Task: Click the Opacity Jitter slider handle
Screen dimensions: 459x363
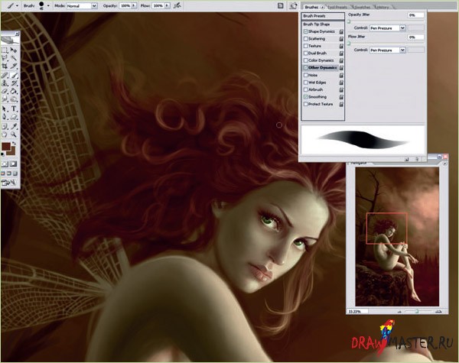Action: click(x=349, y=21)
